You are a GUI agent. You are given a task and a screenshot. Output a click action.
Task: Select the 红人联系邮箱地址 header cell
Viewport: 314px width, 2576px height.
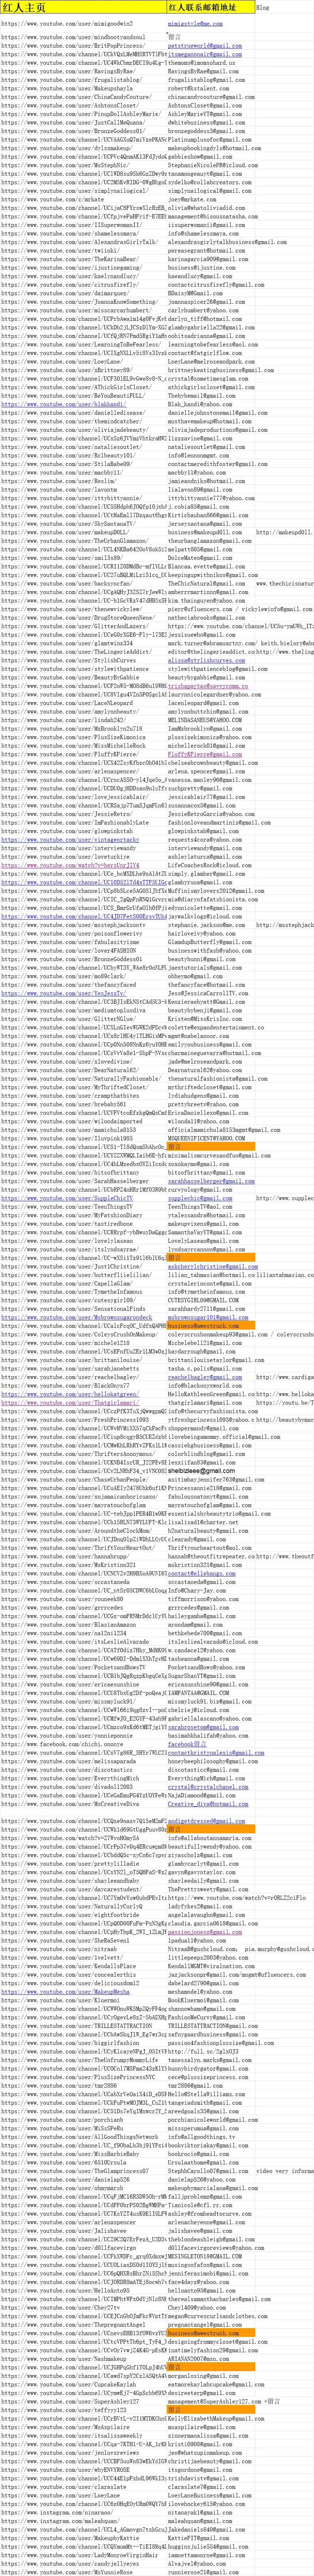pyautogui.click(x=211, y=7)
